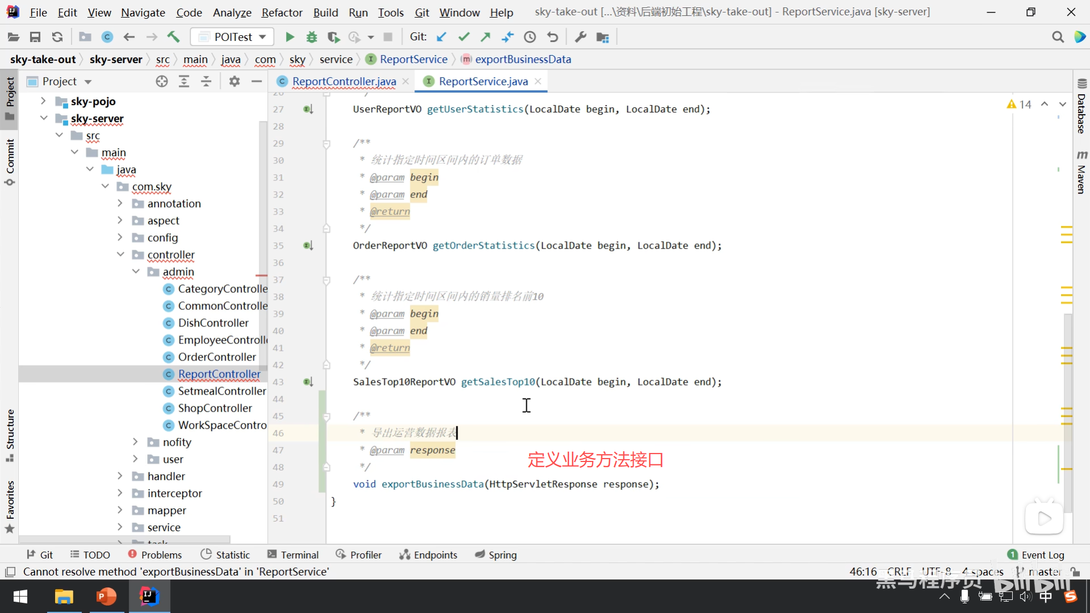Collapse the admin folder in tree
This screenshot has height=613, width=1090.
(136, 272)
